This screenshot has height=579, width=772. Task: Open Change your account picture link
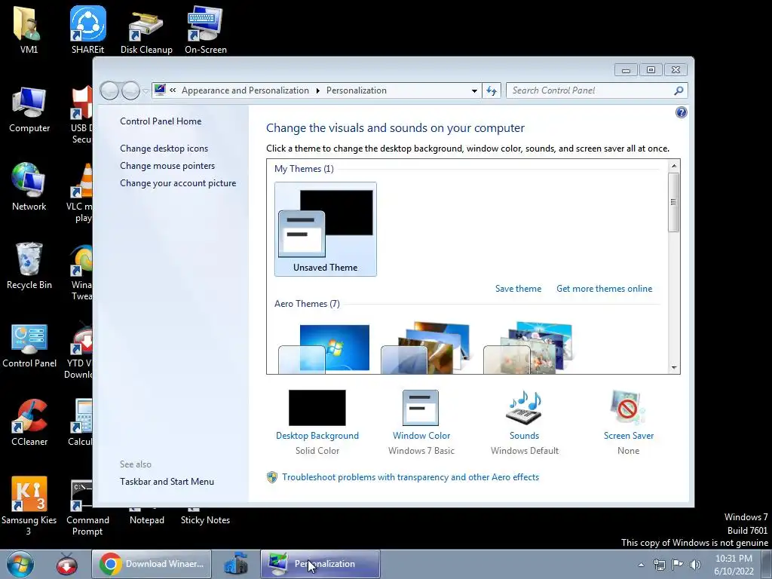(178, 183)
